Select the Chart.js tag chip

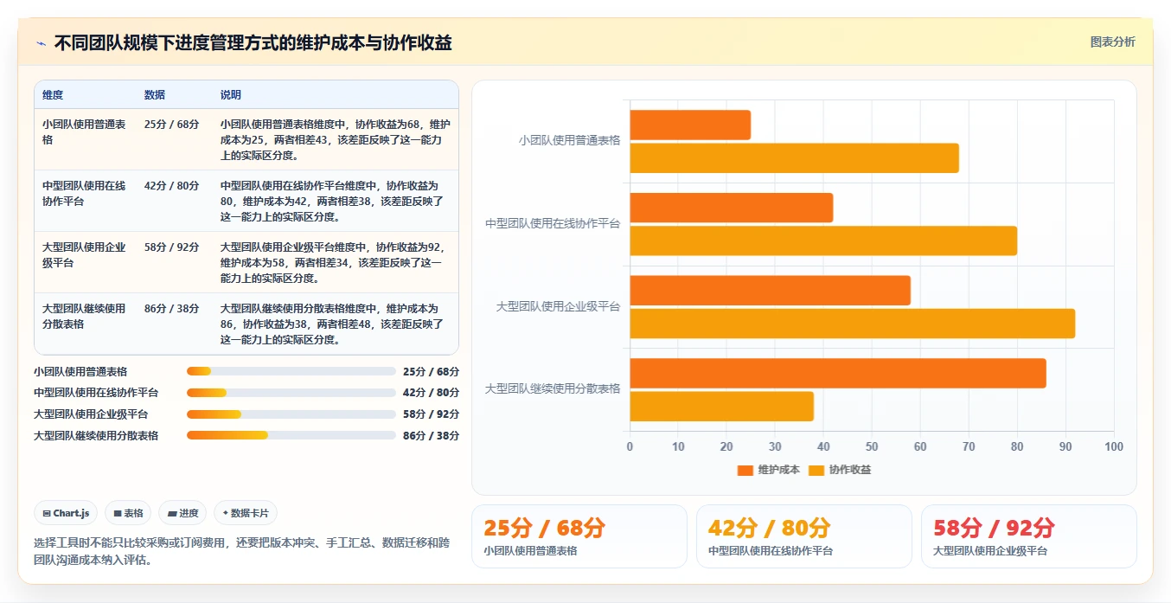[67, 513]
